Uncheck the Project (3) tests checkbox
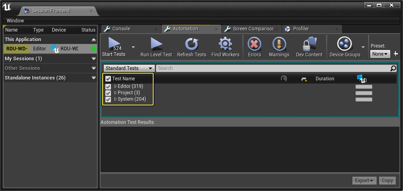The height and width of the screenshot is (191, 403). click(x=108, y=93)
